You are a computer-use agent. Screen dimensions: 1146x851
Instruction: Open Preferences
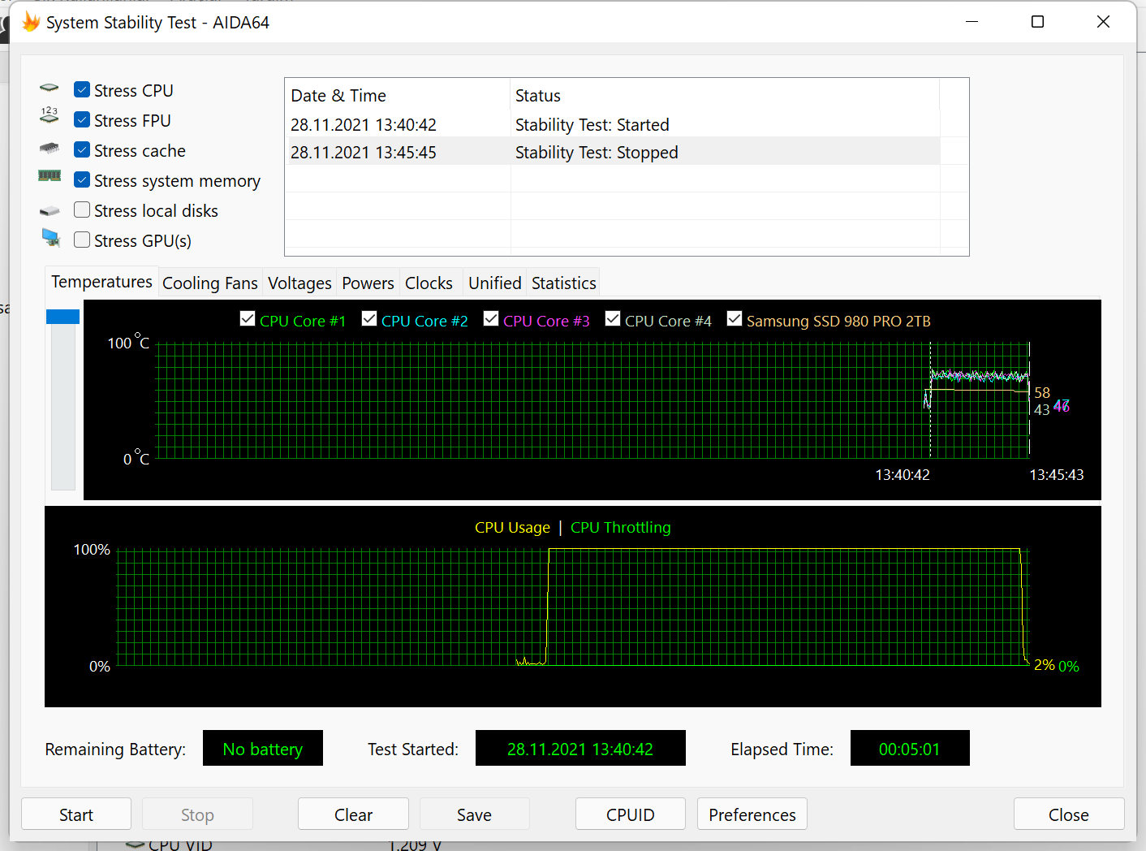click(x=752, y=814)
